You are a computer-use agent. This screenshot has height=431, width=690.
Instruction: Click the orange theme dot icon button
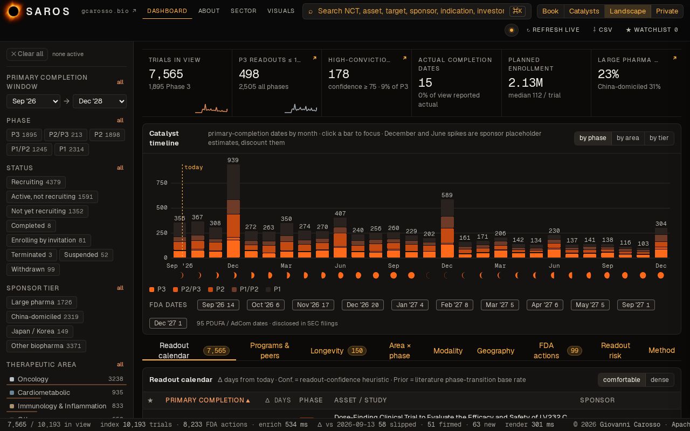point(511,30)
